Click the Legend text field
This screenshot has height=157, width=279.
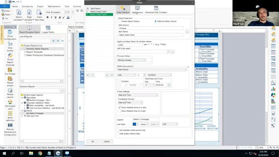point(146,119)
